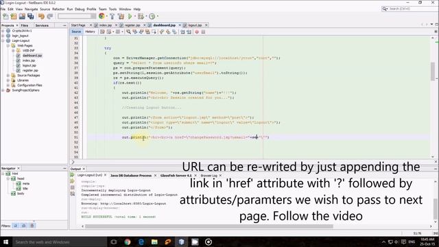The width and height of the screenshot is (439, 247).
Task: Click the Last Edit icon in editor toolbar
Action: coord(102,32)
